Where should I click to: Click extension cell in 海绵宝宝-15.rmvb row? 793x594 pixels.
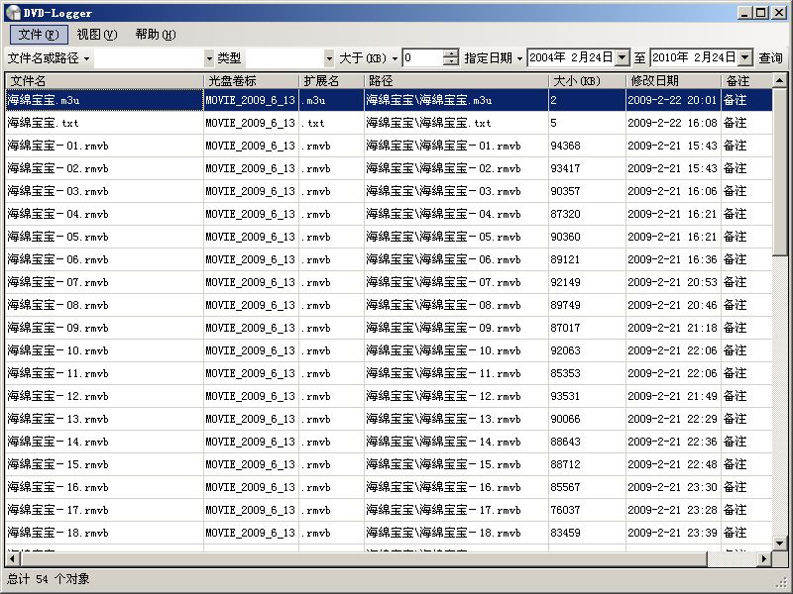pyautogui.click(x=331, y=464)
